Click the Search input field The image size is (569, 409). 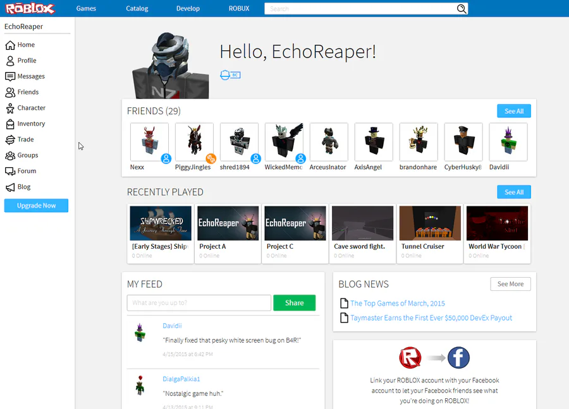360,9
